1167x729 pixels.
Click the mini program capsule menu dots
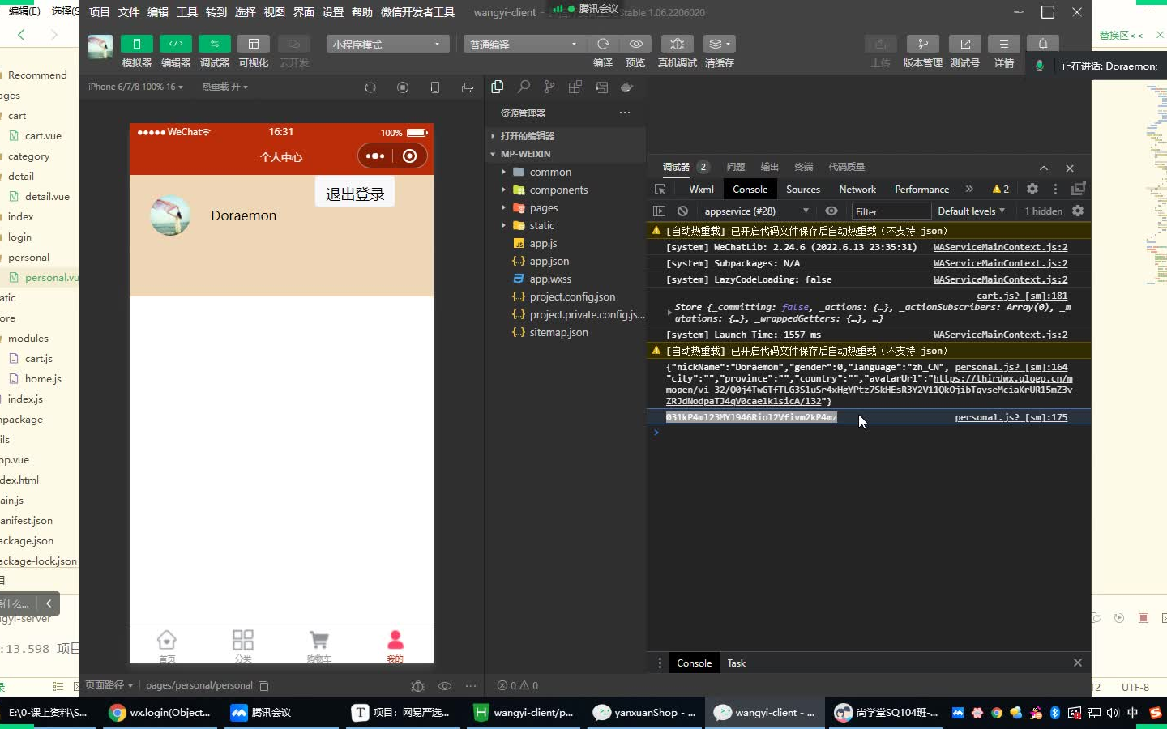(374, 156)
